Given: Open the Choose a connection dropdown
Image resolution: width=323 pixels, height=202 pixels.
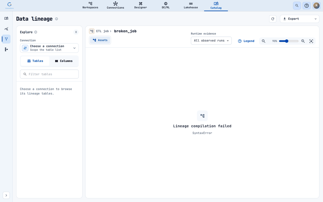Looking at the screenshot, I should click(49, 48).
